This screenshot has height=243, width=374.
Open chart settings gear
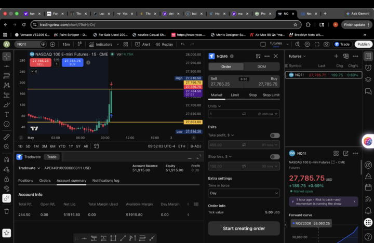(308, 44)
